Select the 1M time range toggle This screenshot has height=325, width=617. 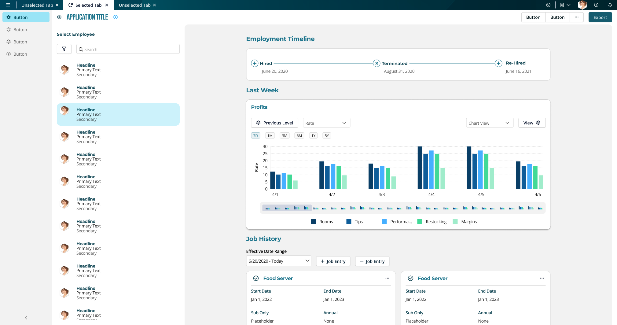[270, 135]
